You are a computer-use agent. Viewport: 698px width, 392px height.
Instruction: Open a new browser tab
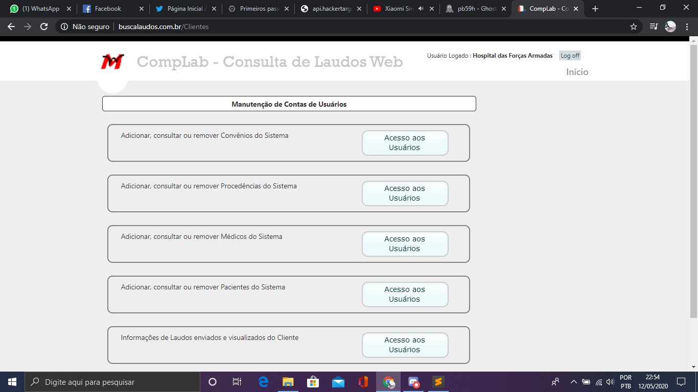(595, 9)
